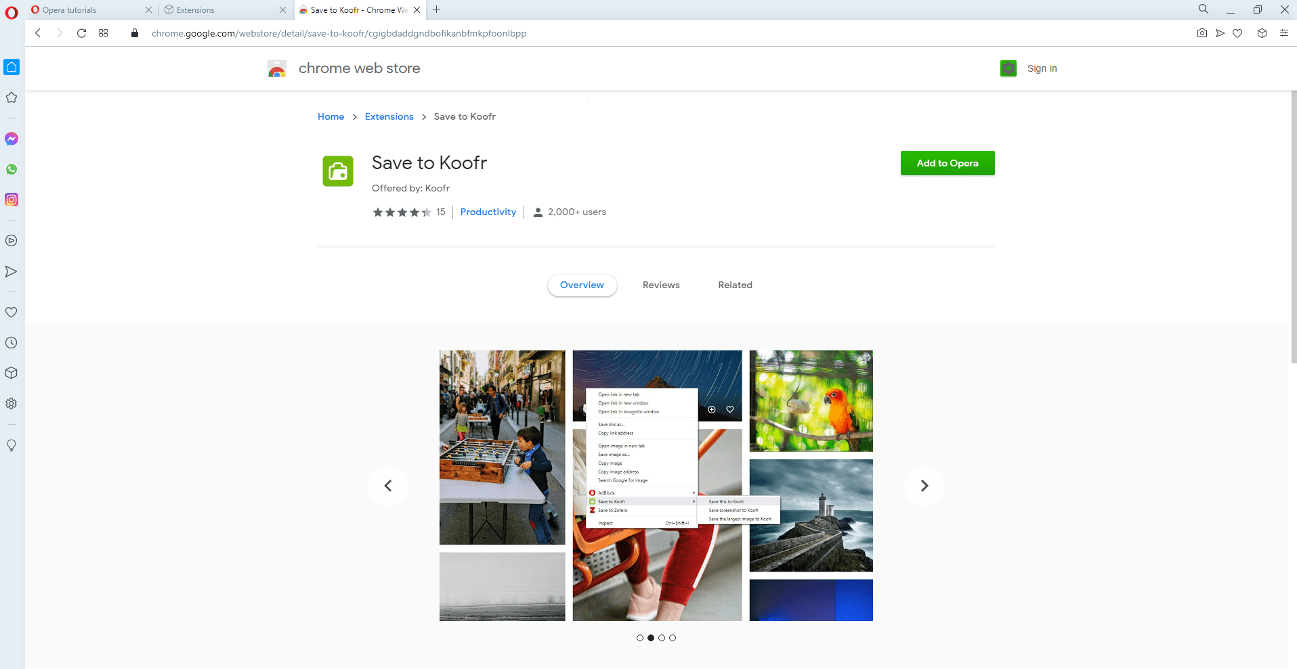Click the lighthouse photo thumbnail
Screen dimensions: 1297x669
811,515
